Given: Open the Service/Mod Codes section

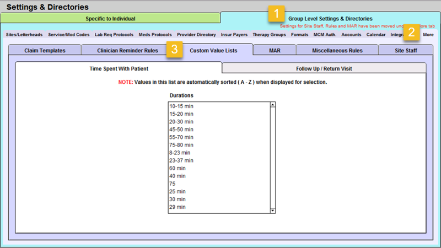Looking at the screenshot, I should (68, 35).
